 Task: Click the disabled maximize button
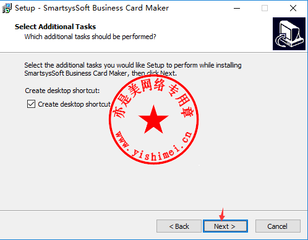click(265, 8)
